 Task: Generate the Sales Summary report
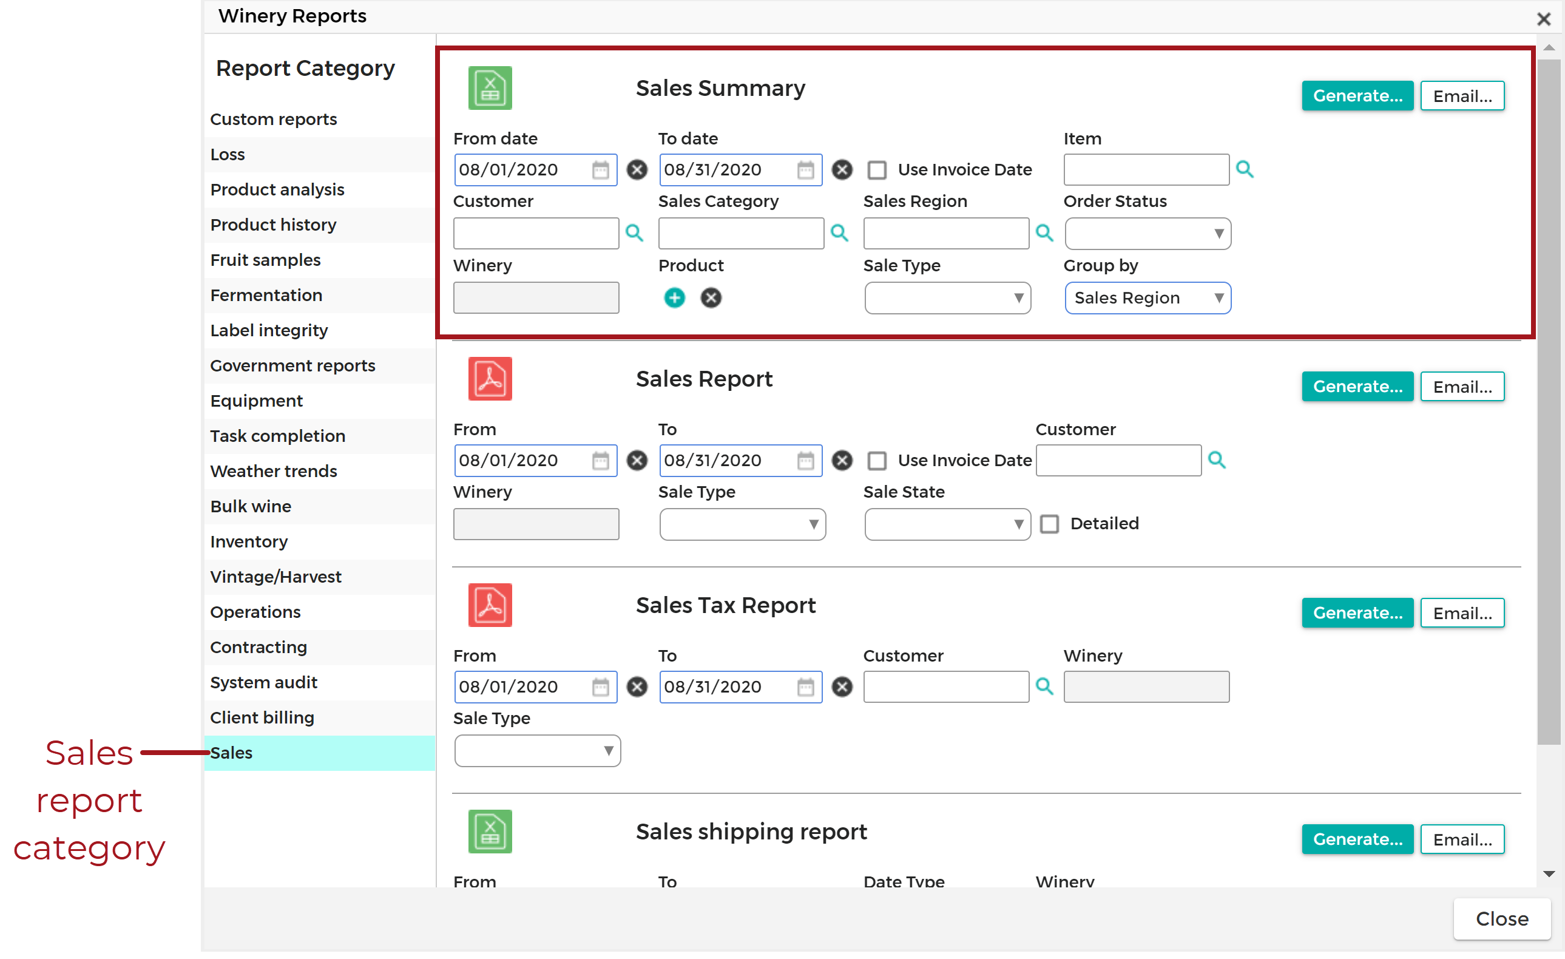(x=1357, y=96)
